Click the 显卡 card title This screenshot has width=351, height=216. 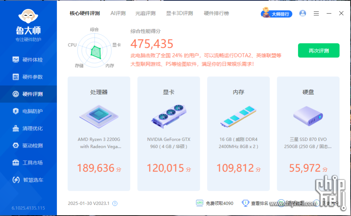tap(169, 92)
